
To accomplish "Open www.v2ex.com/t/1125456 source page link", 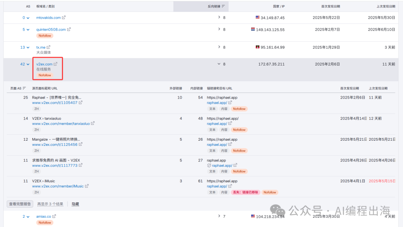I will click(54, 144).
